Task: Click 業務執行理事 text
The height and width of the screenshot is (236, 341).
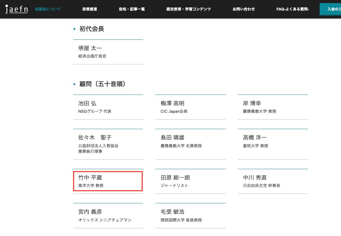Action: tap(90, 151)
